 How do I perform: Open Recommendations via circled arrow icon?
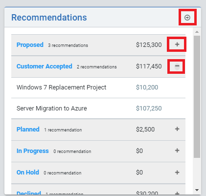(187, 18)
